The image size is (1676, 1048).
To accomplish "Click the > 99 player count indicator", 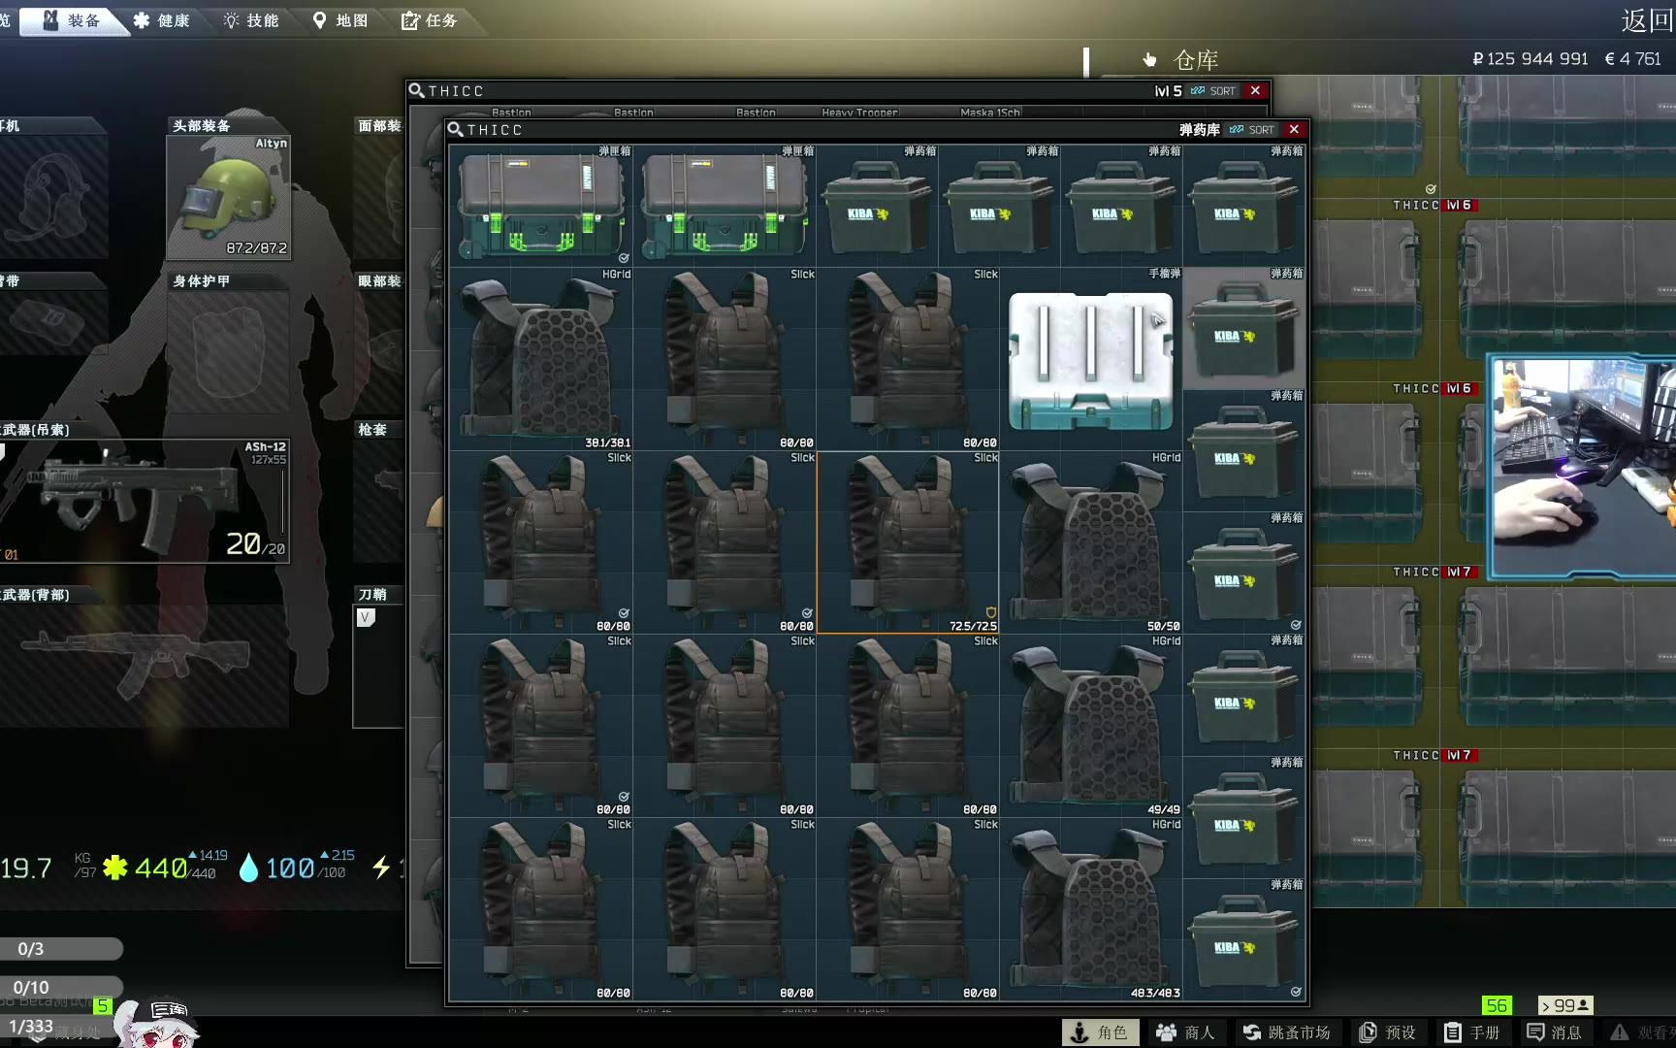I will 1565,1005.
